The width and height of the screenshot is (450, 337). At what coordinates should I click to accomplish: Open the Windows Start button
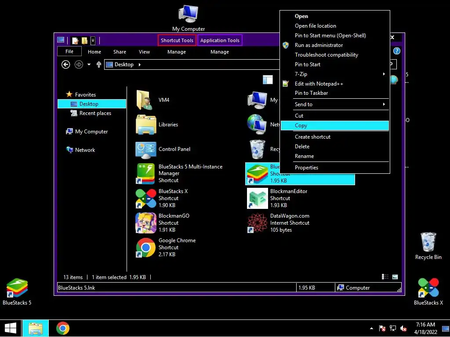11,328
